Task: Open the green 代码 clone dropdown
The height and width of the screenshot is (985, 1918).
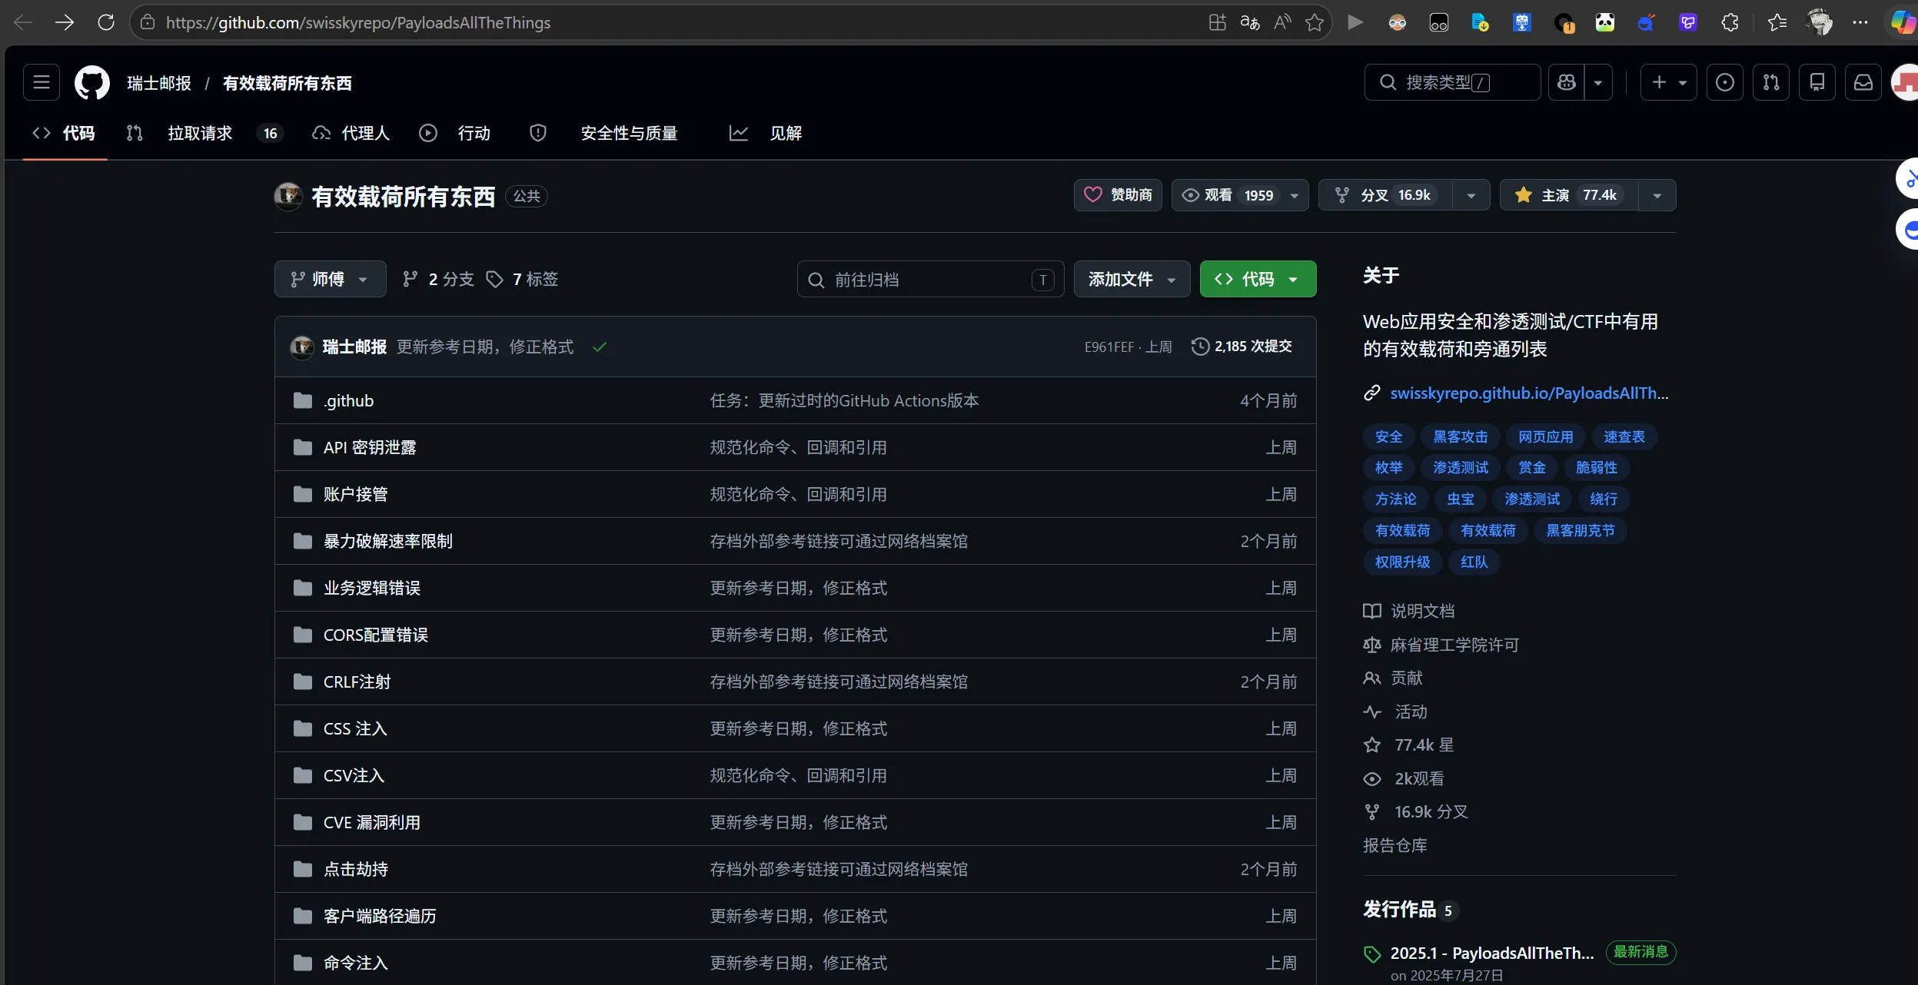Action: [x=1258, y=279]
